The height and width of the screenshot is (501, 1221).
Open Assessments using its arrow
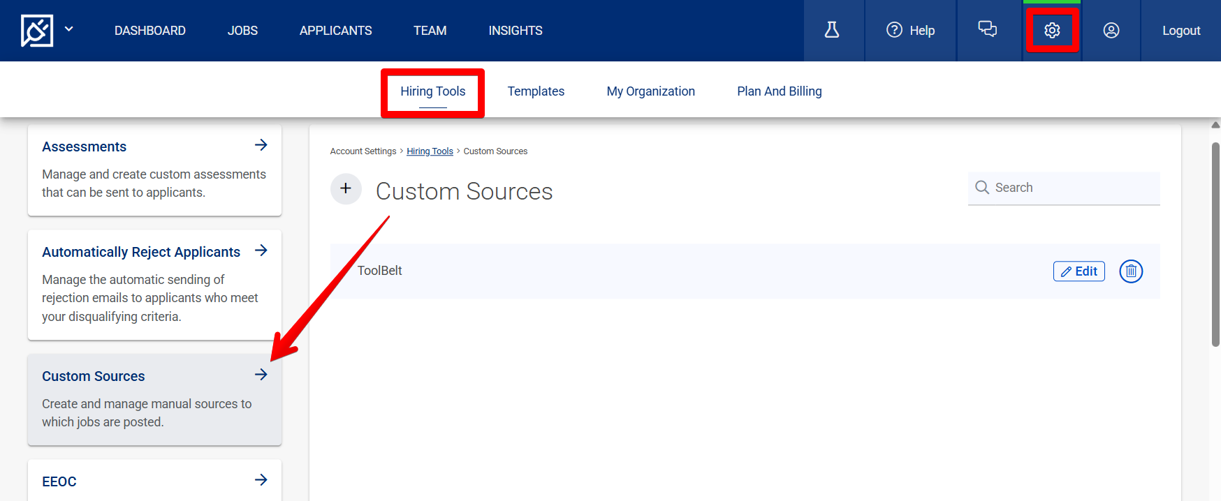point(261,145)
